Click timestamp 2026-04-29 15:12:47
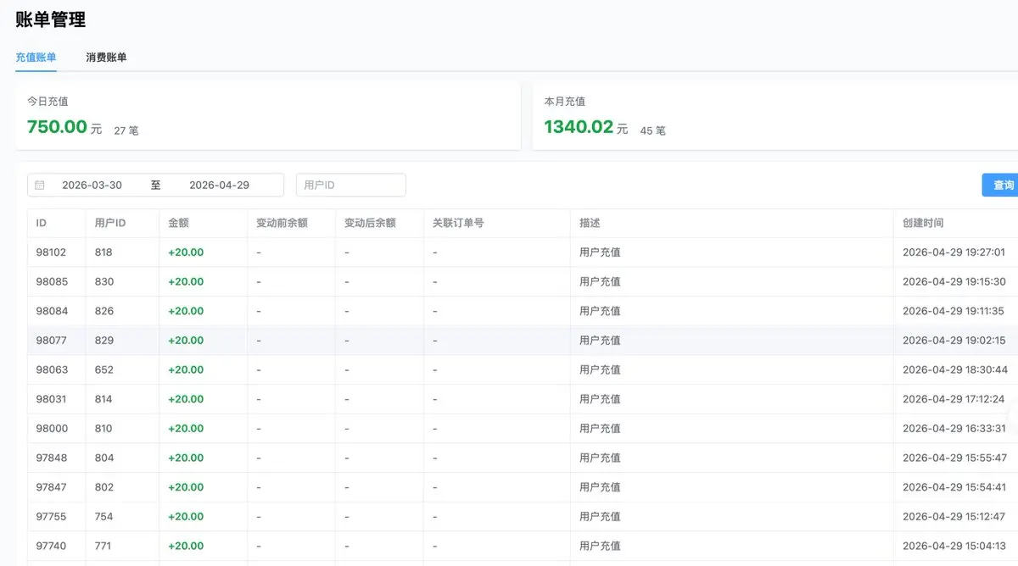Screen dimensions: 1018x566 coord(954,517)
